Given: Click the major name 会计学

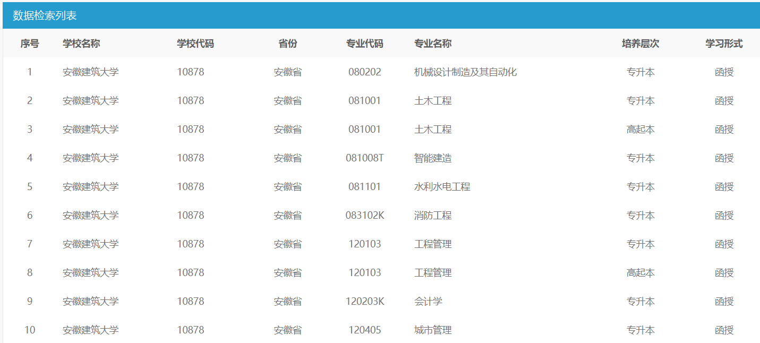Looking at the screenshot, I should [x=428, y=301].
